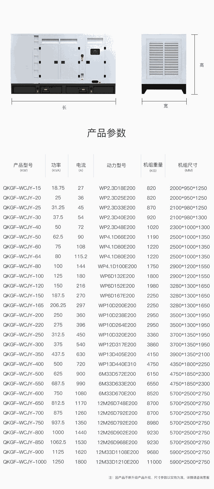Click the 机组重量 column header
Screen dimensions: 214x489
coord(153,165)
